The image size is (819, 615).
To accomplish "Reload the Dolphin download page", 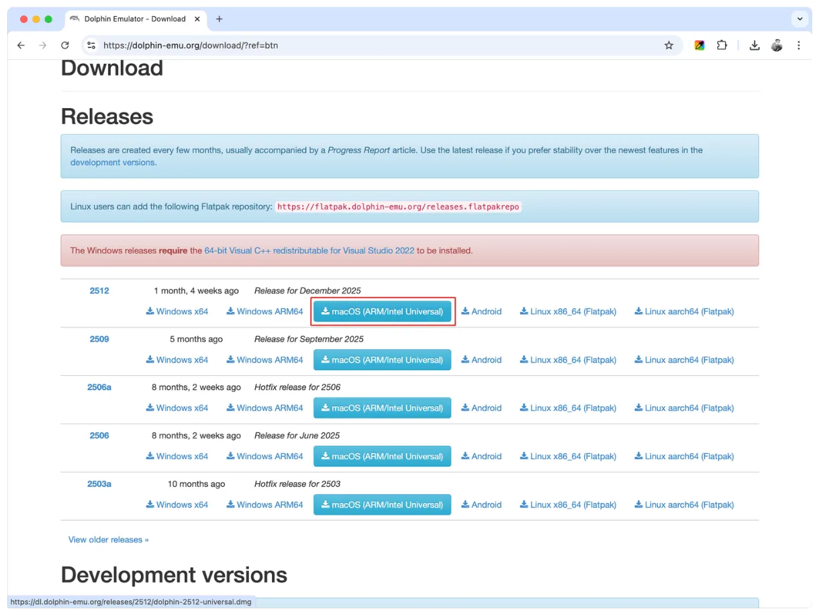I will tap(65, 45).
